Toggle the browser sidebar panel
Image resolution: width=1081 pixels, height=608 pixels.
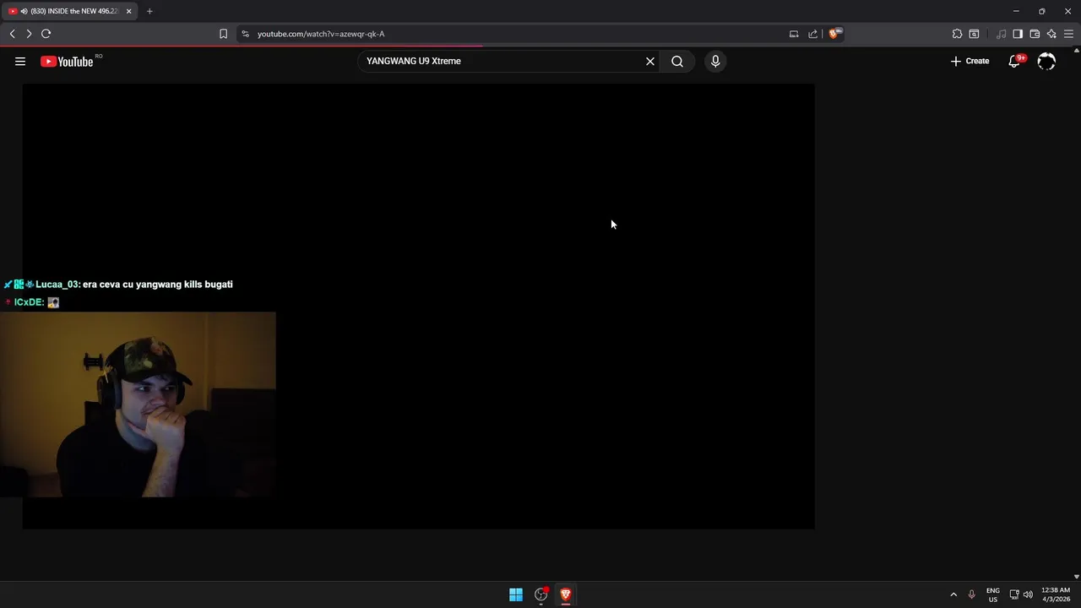click(x=1018, y=34)
